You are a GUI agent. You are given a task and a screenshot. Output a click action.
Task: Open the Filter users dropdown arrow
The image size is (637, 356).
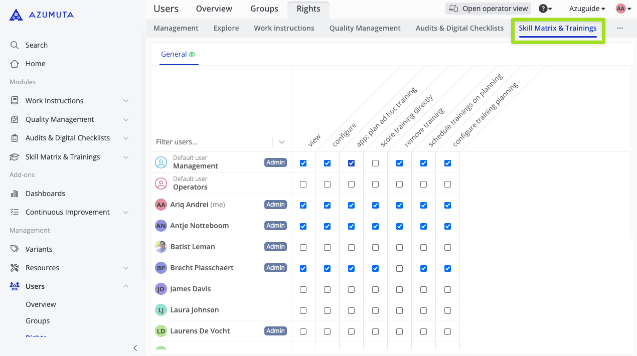point(282,142)
